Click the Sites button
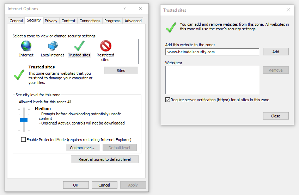The height and width of the screenshot is (195, 299). tap(121, 71)
